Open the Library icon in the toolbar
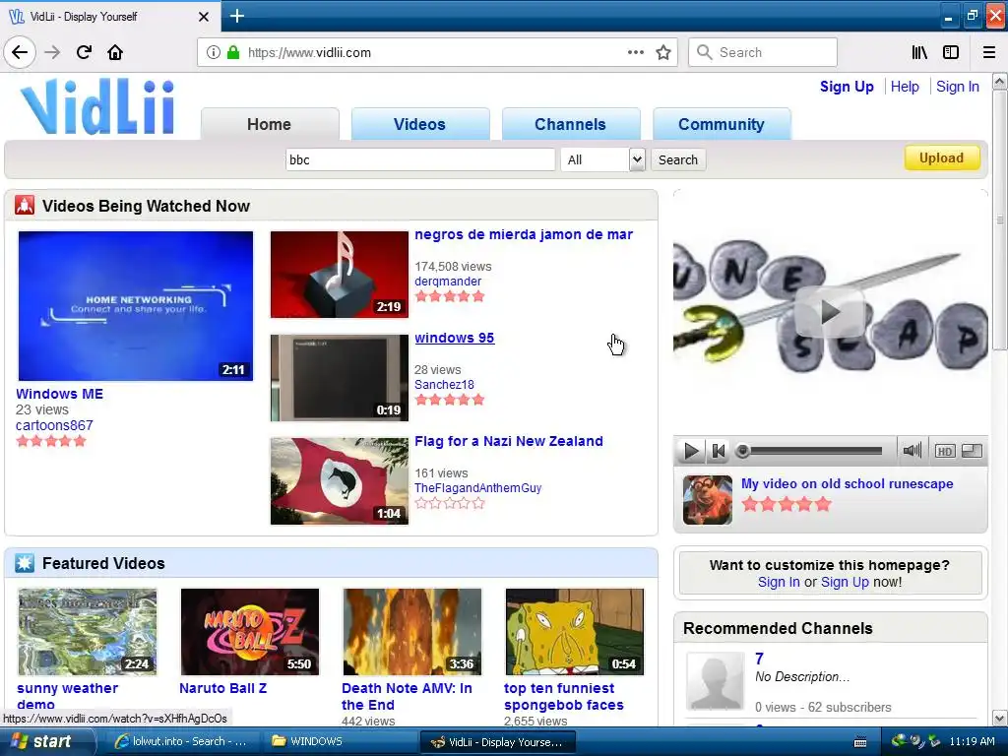1008x756 pixels. [919, 53]
